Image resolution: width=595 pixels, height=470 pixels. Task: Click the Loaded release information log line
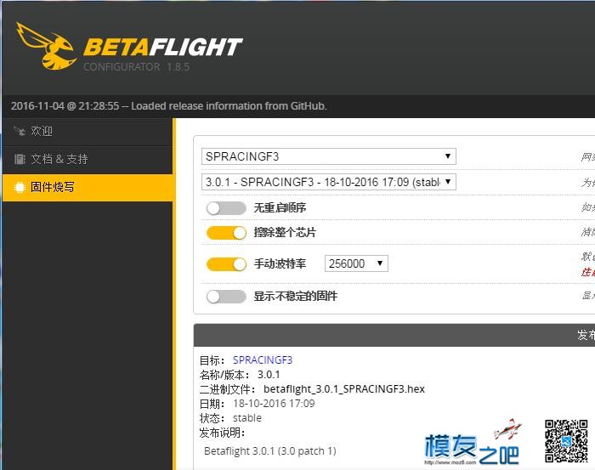click(x=168, y=106)
